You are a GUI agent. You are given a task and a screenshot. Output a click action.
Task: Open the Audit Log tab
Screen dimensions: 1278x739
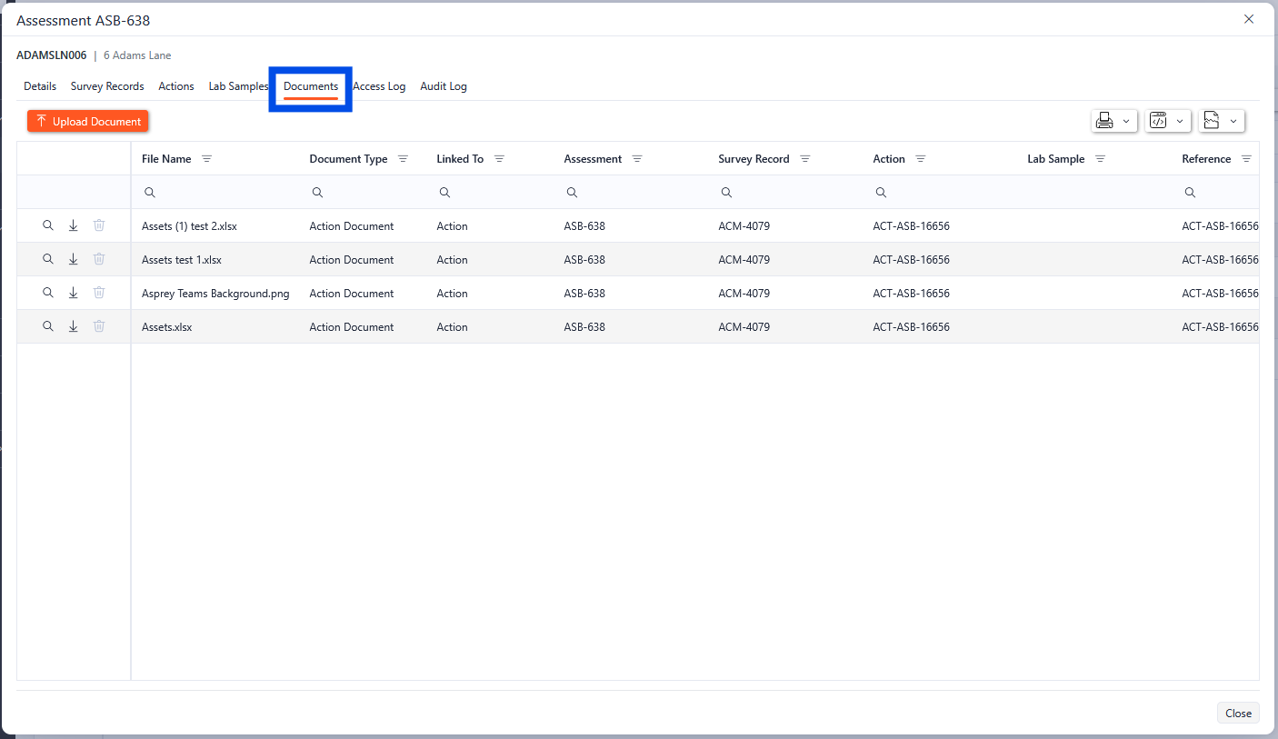click(443, 86)
